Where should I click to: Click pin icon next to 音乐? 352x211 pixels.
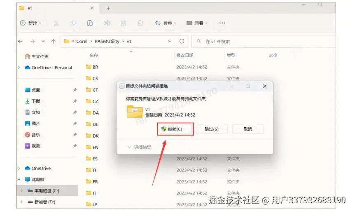(75, 135)
